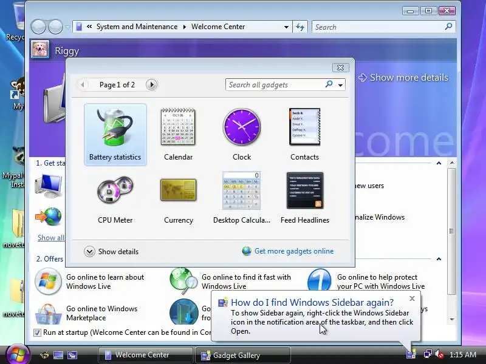This screenshot has height=364, width=486.
Task: Open gadget search options dropdown arrow
Action: [x=340, y=85]
